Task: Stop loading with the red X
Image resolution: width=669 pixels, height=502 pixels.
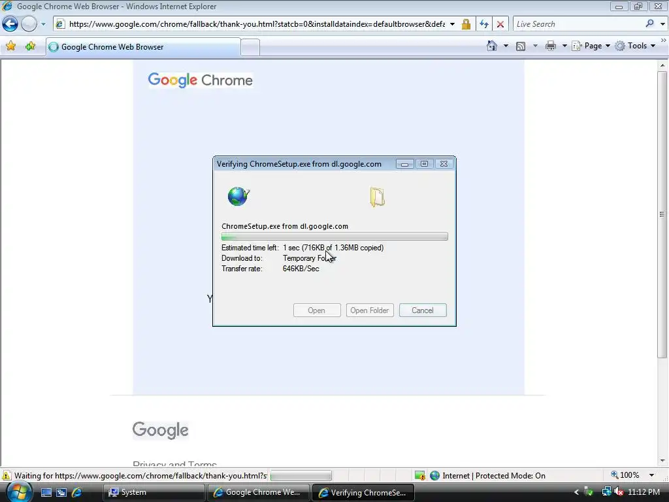Action: point(500,24)
